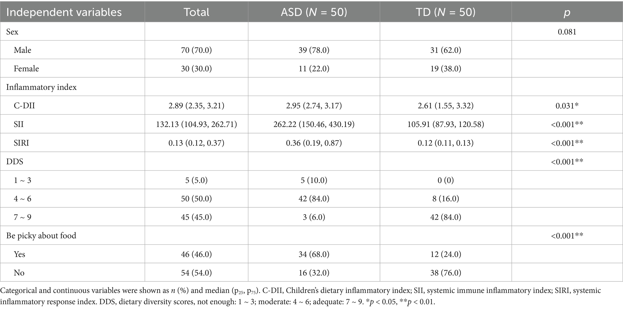Select the SII total value cell

click(196, 124)
